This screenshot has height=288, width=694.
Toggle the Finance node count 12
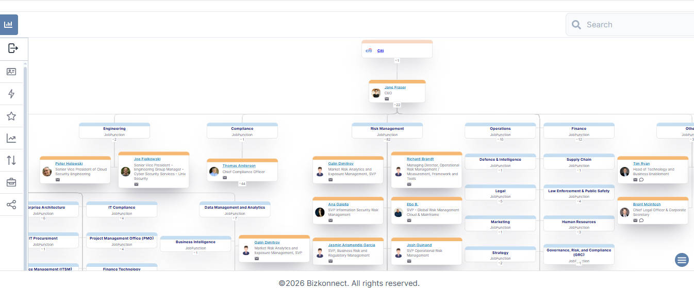point(579,140)
